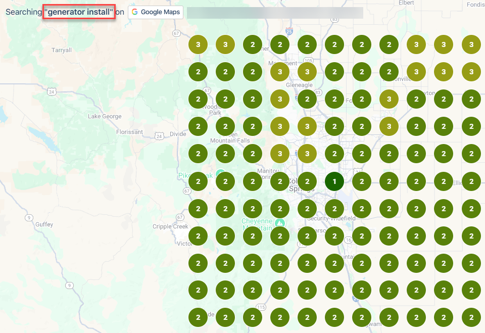Click Highway 24 shield next to Divide
485x333 pixels.
(160, 136)
